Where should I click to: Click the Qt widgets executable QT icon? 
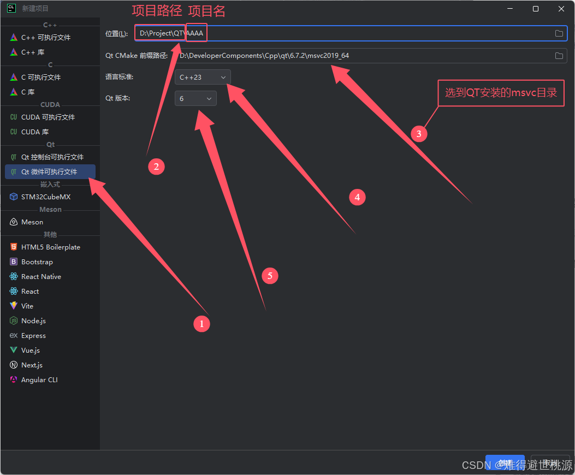point(14,171)
